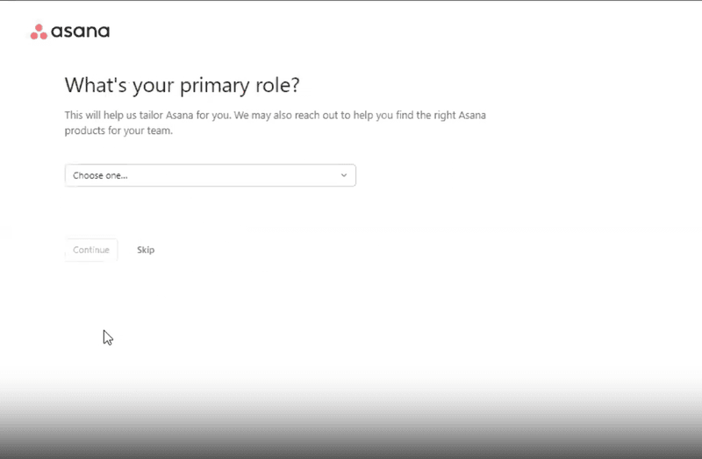Open the primary role dropdown

pyautogui.click(x=210, y=175)
